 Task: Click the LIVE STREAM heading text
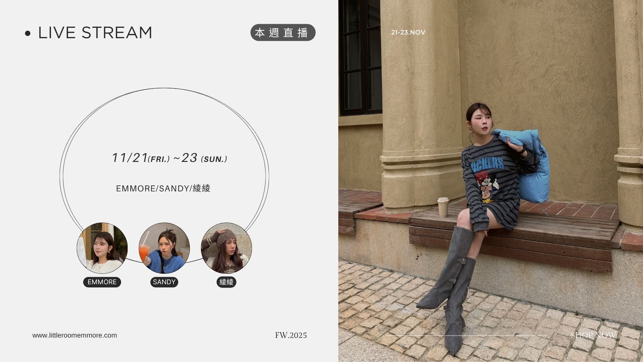pos(95,33)
